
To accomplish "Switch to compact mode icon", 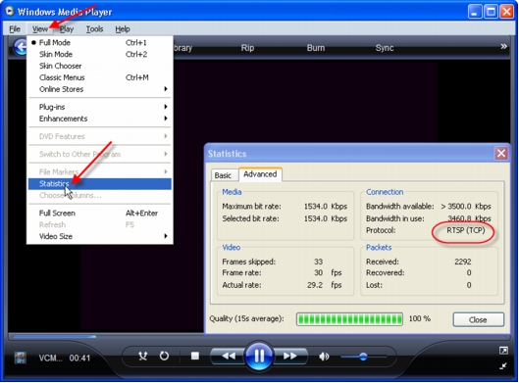I will pyautogui.click(x=503, y=365).
